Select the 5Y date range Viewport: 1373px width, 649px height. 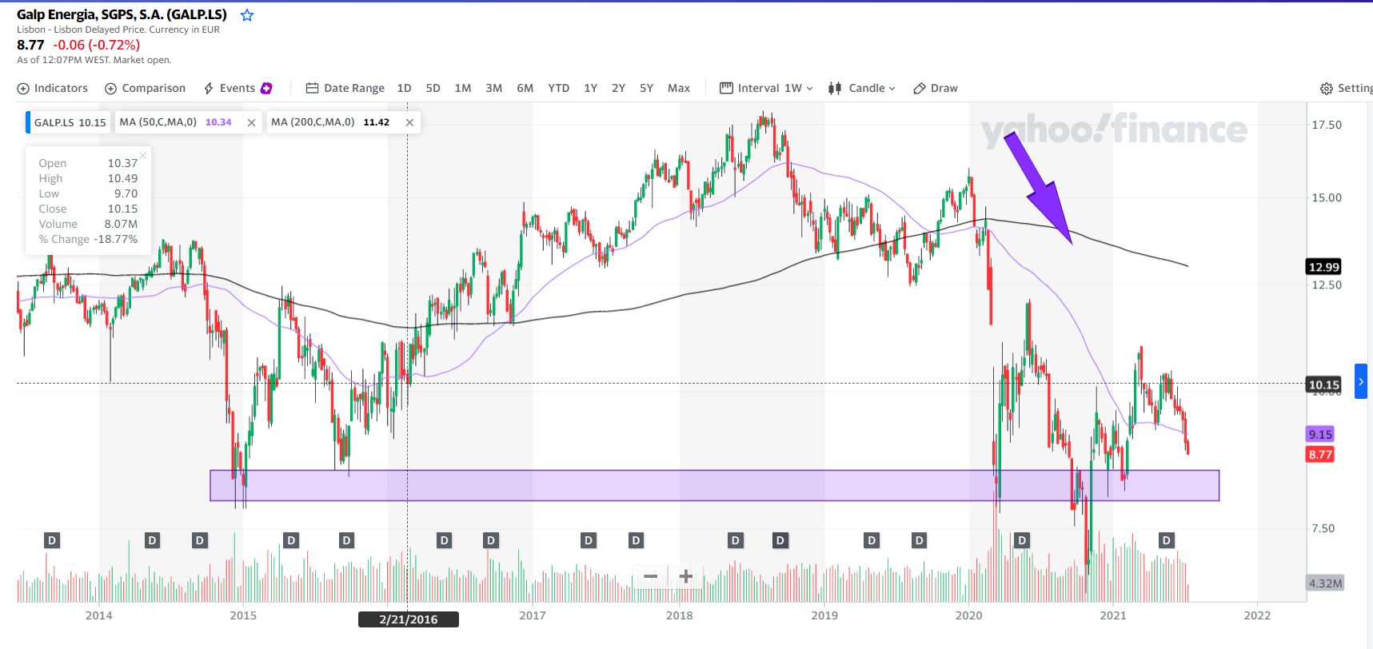(x=646, y=88)
